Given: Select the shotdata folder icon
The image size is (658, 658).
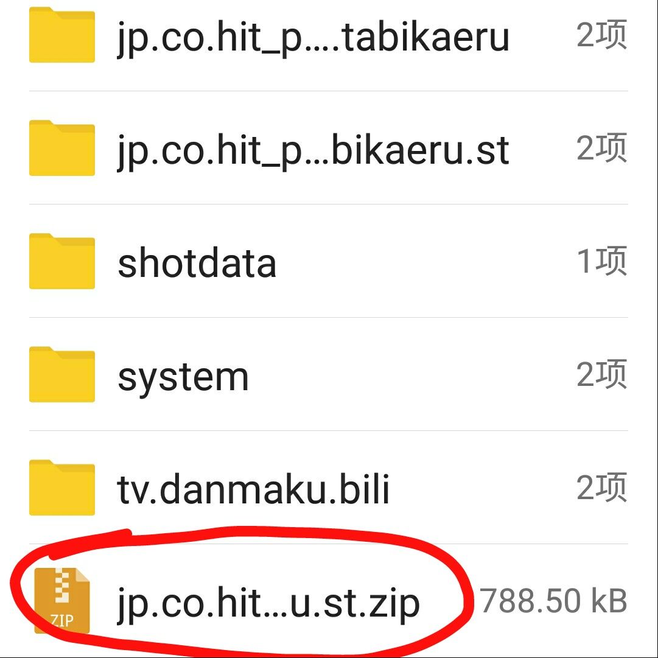Looking at the screenshot, I should [x=61, y=261].
